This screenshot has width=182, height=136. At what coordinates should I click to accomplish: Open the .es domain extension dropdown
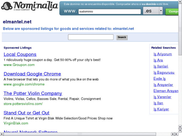[x=153, y=11]
